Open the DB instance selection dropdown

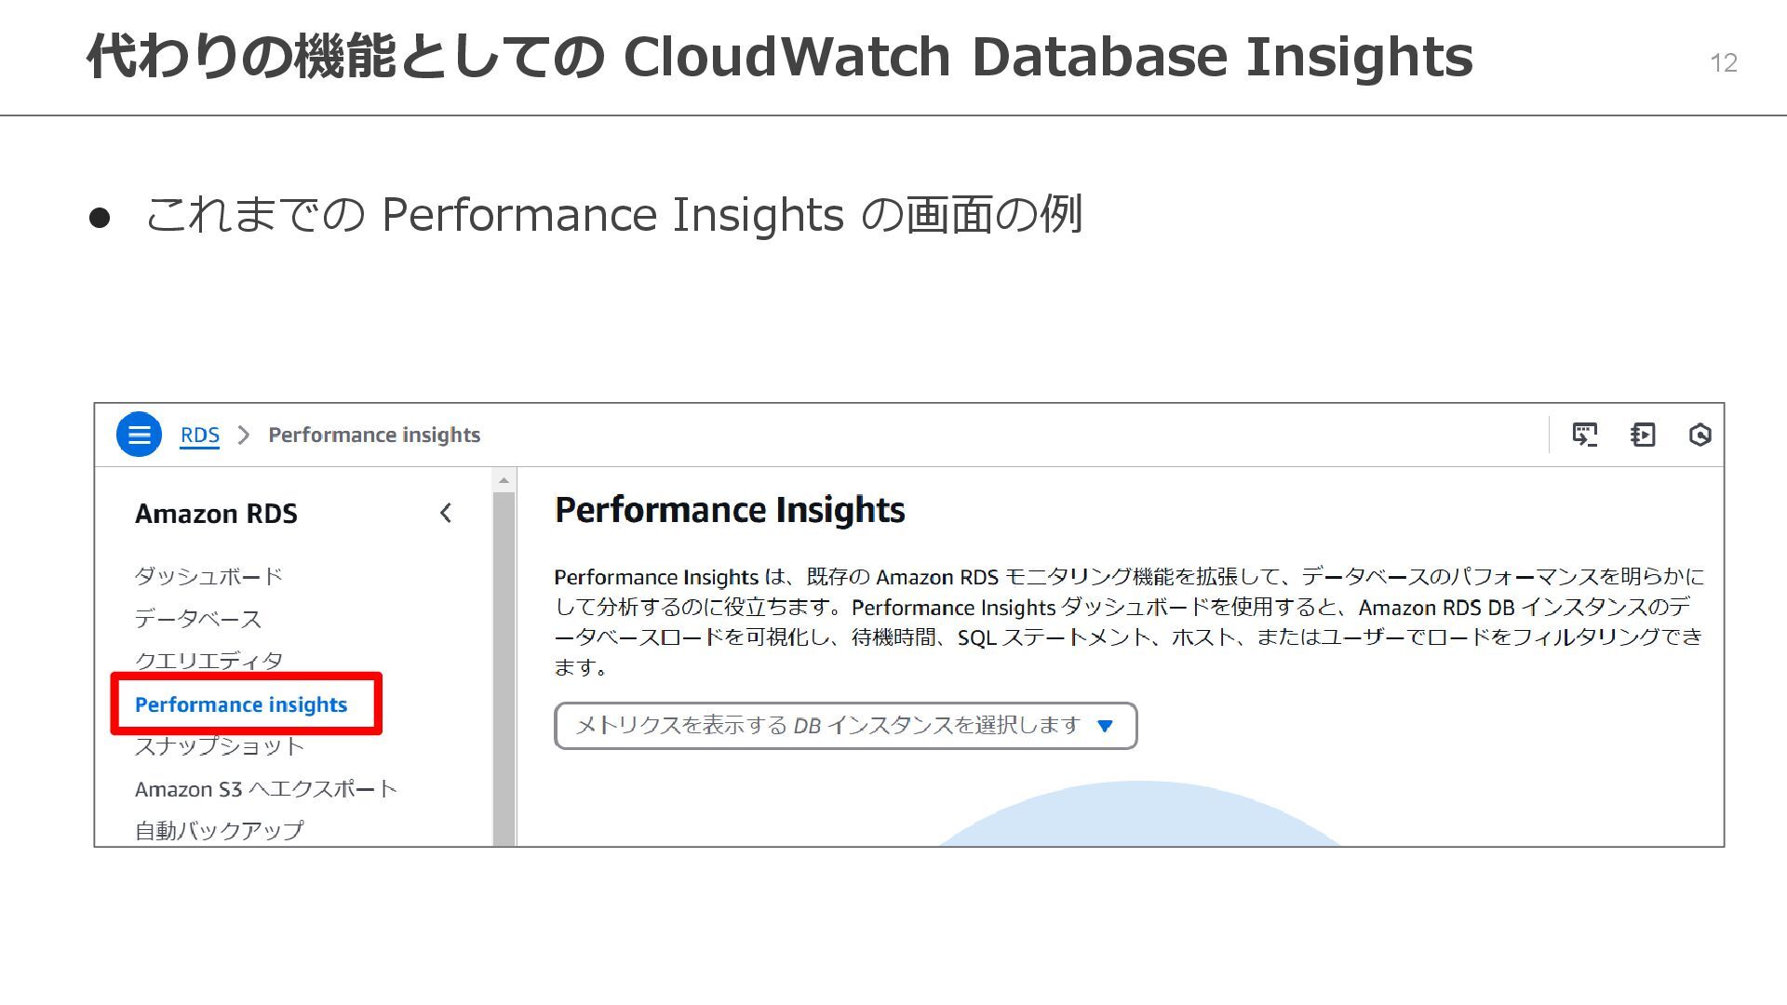(x=826, y=726)
